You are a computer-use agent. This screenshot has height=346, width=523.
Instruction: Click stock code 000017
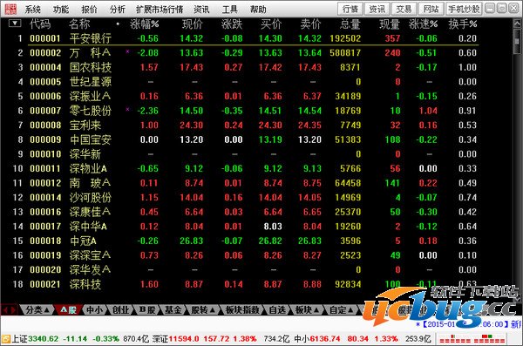click(45, 227)
